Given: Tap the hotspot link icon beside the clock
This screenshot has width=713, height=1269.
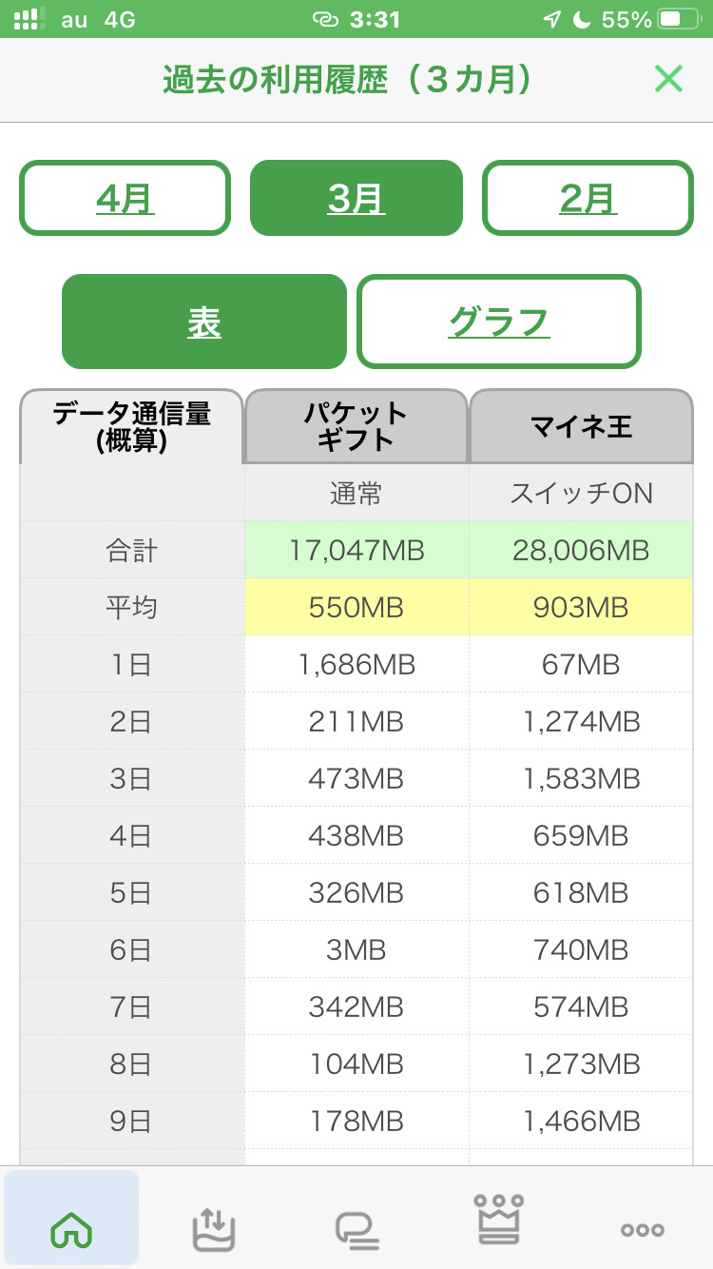Looking at the screenshot, I should click(x=325, y=19).
